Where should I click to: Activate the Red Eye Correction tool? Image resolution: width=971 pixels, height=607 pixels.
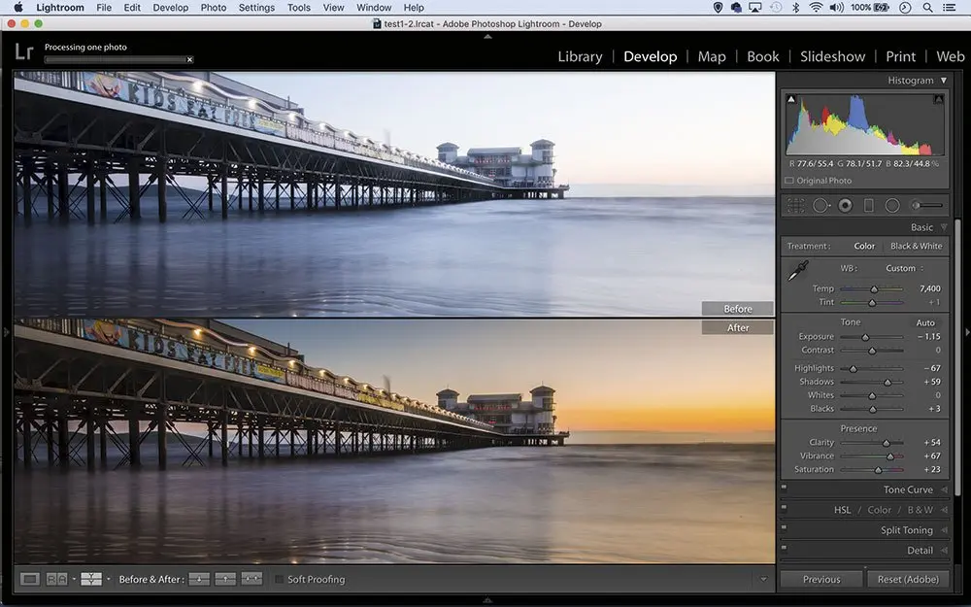(845, 205)
